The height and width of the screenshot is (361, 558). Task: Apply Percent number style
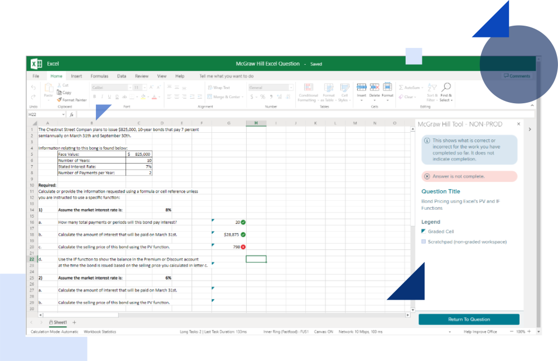263,97
